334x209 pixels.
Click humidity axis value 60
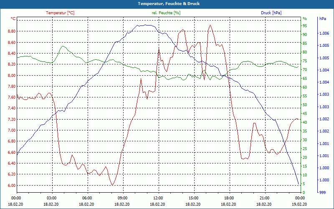click(x=305, y=87)
